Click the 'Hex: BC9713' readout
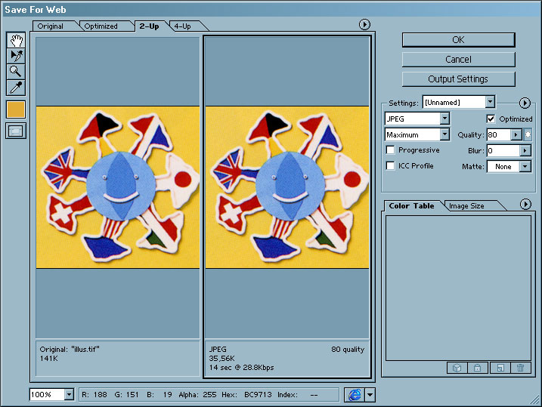 coord(246,394)
